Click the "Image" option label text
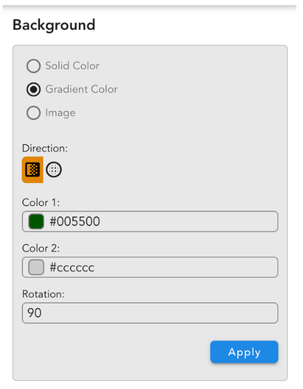 [x=60, y=113]
